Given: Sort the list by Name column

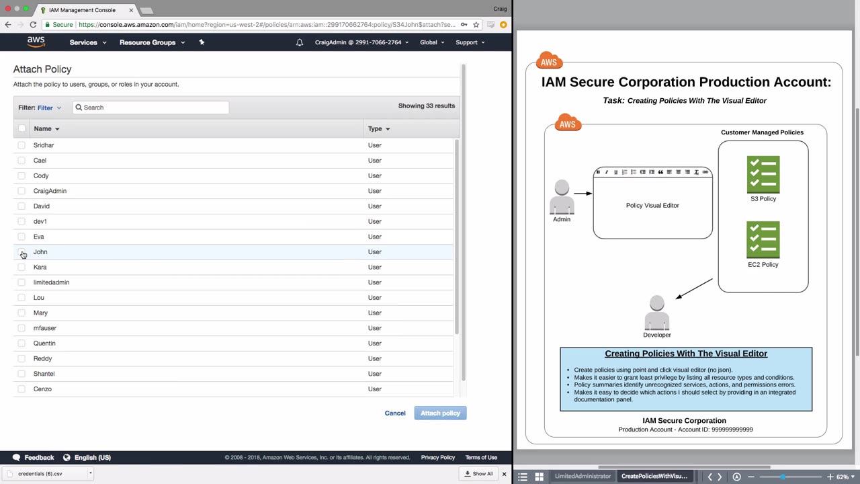Looking at the screenshot, I should pos(46,128).
